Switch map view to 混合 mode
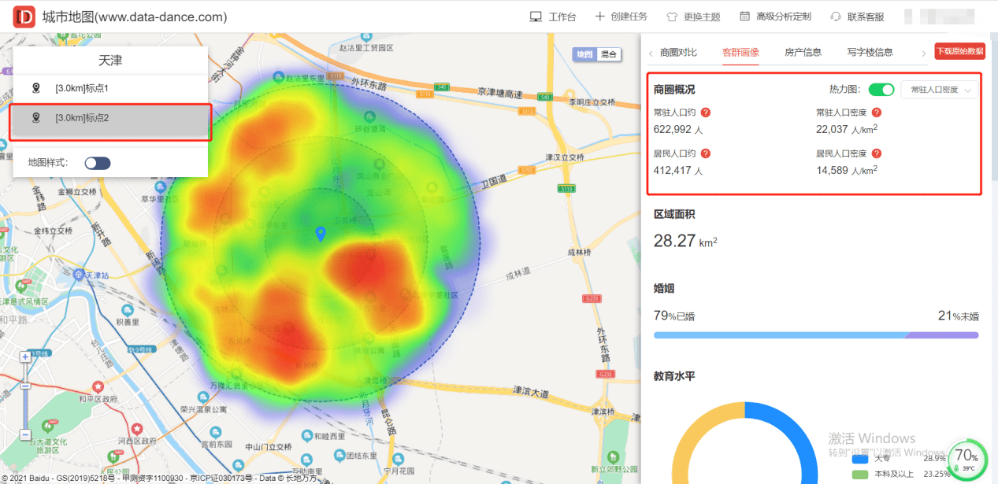The height and width of the screenshot is (484, 998). pos(609,54)
